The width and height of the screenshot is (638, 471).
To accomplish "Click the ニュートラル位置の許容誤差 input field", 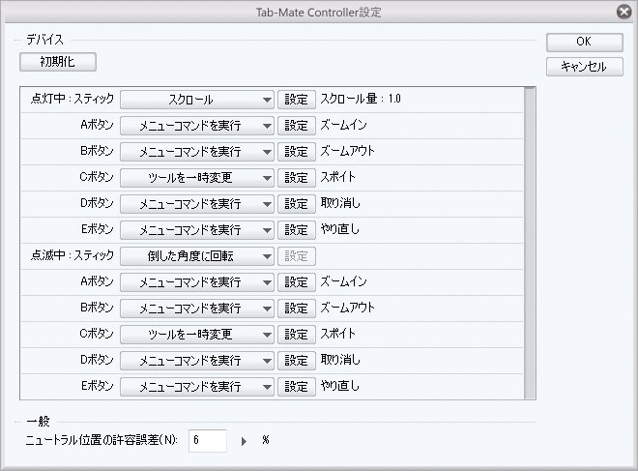I will [x=208, y=440].
